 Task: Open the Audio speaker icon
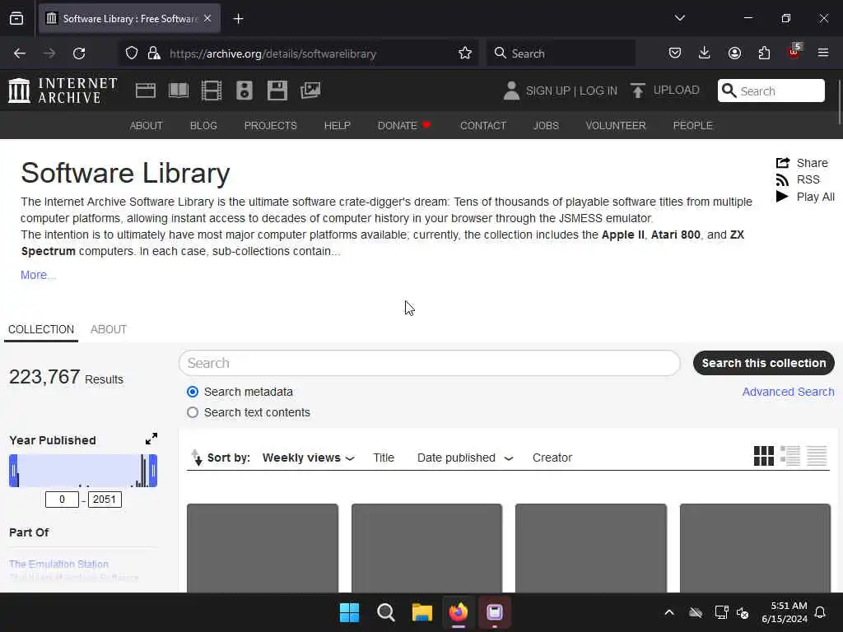point(244,91)
